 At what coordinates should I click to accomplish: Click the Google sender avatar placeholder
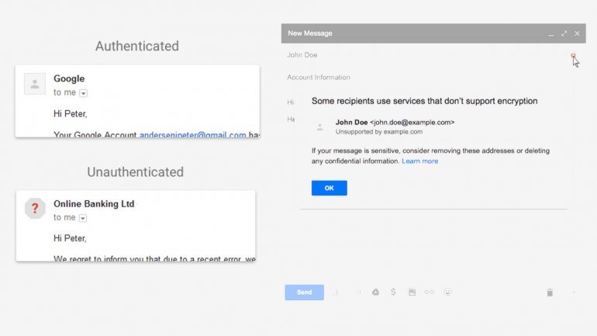coord(35,84)
